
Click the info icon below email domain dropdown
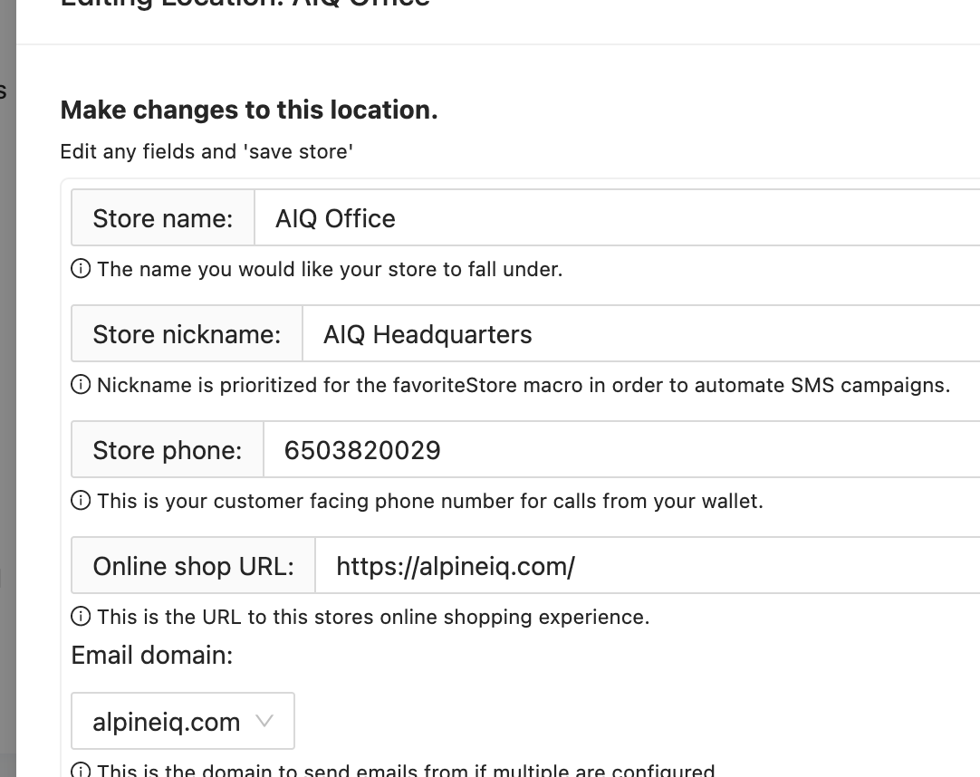(80, 770)
